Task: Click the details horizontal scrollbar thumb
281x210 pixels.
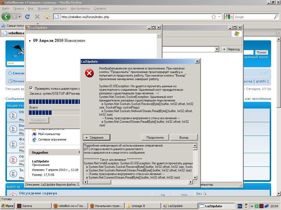Action: coord(99,182)
